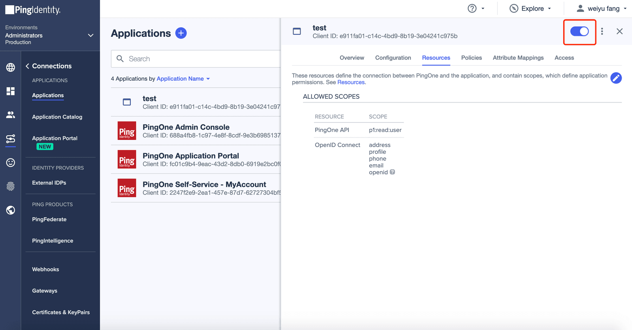Edit resources with the pencil icon
Image resolution: width=632 pixels, height=330 pixels.
(x=616, y=78)
